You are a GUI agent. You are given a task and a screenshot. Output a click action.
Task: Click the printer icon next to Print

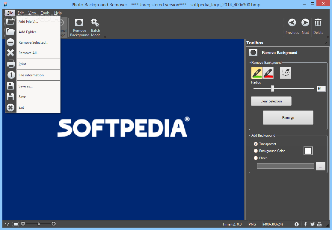[x=11, y=64]
